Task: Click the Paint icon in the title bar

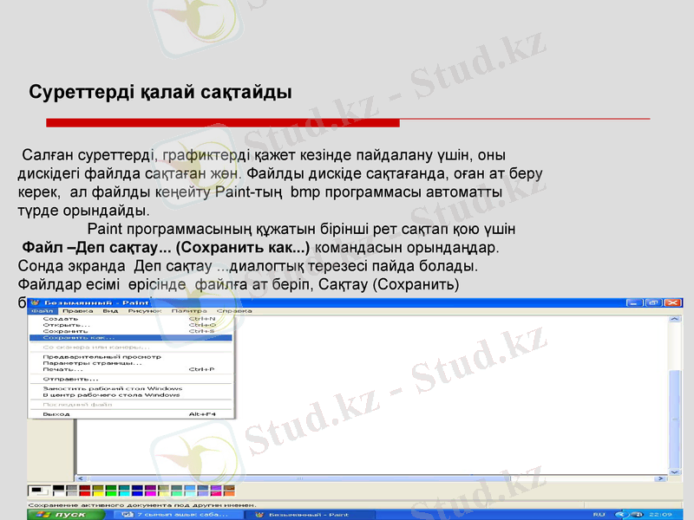Action: [35, 301]
